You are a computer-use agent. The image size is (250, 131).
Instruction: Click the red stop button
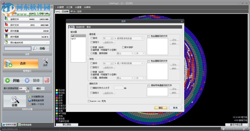[47, 80]
